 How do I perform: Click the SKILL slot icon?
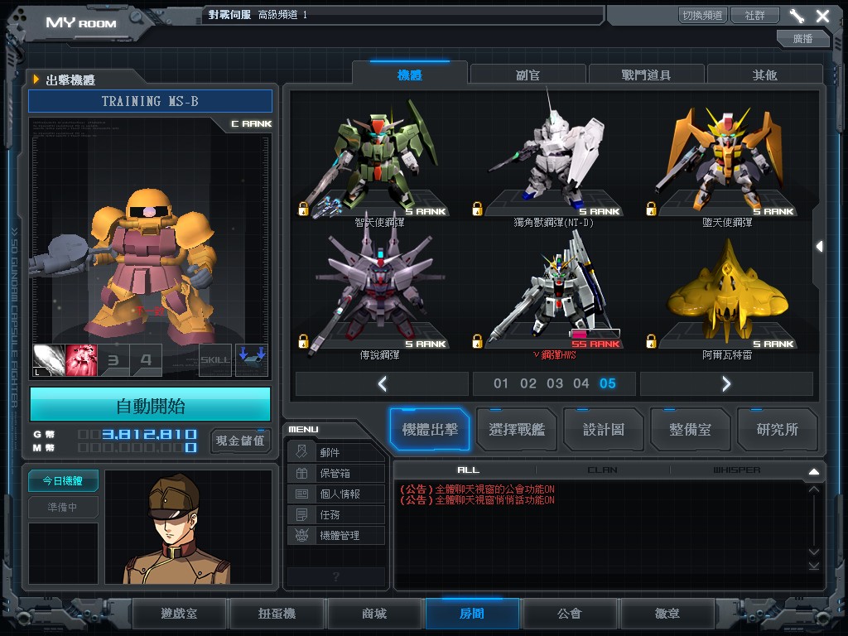(215, 360)
